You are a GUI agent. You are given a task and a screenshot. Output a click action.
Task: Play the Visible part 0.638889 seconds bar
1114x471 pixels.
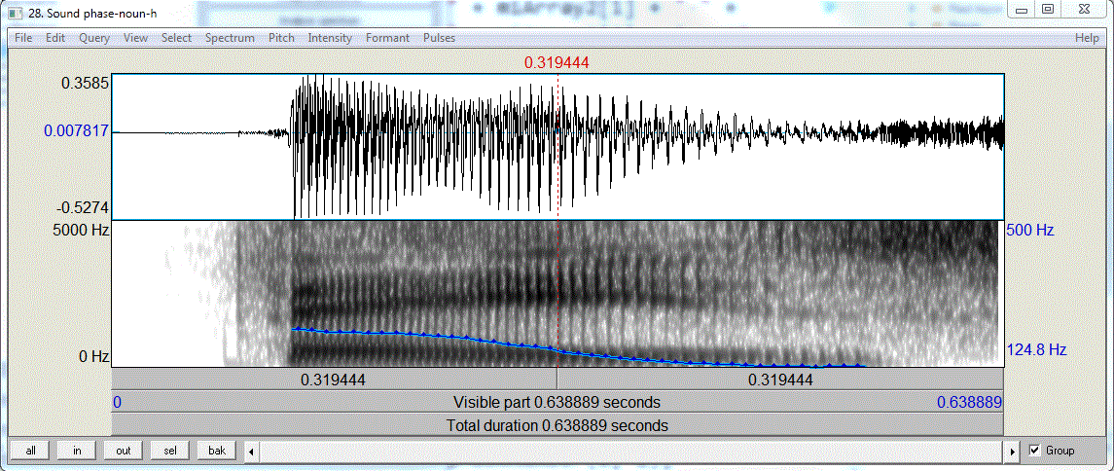coord(557,402)
